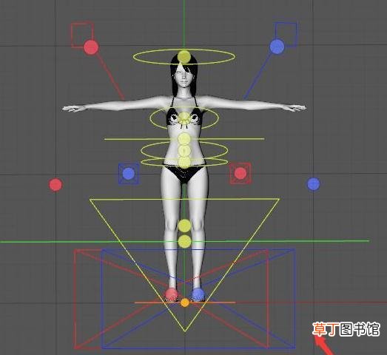Image resolution: width=387 pixels, height=355 pixels.
Task: Select the red sphere inside the red hip square
Action: click(x=240, y=173)
